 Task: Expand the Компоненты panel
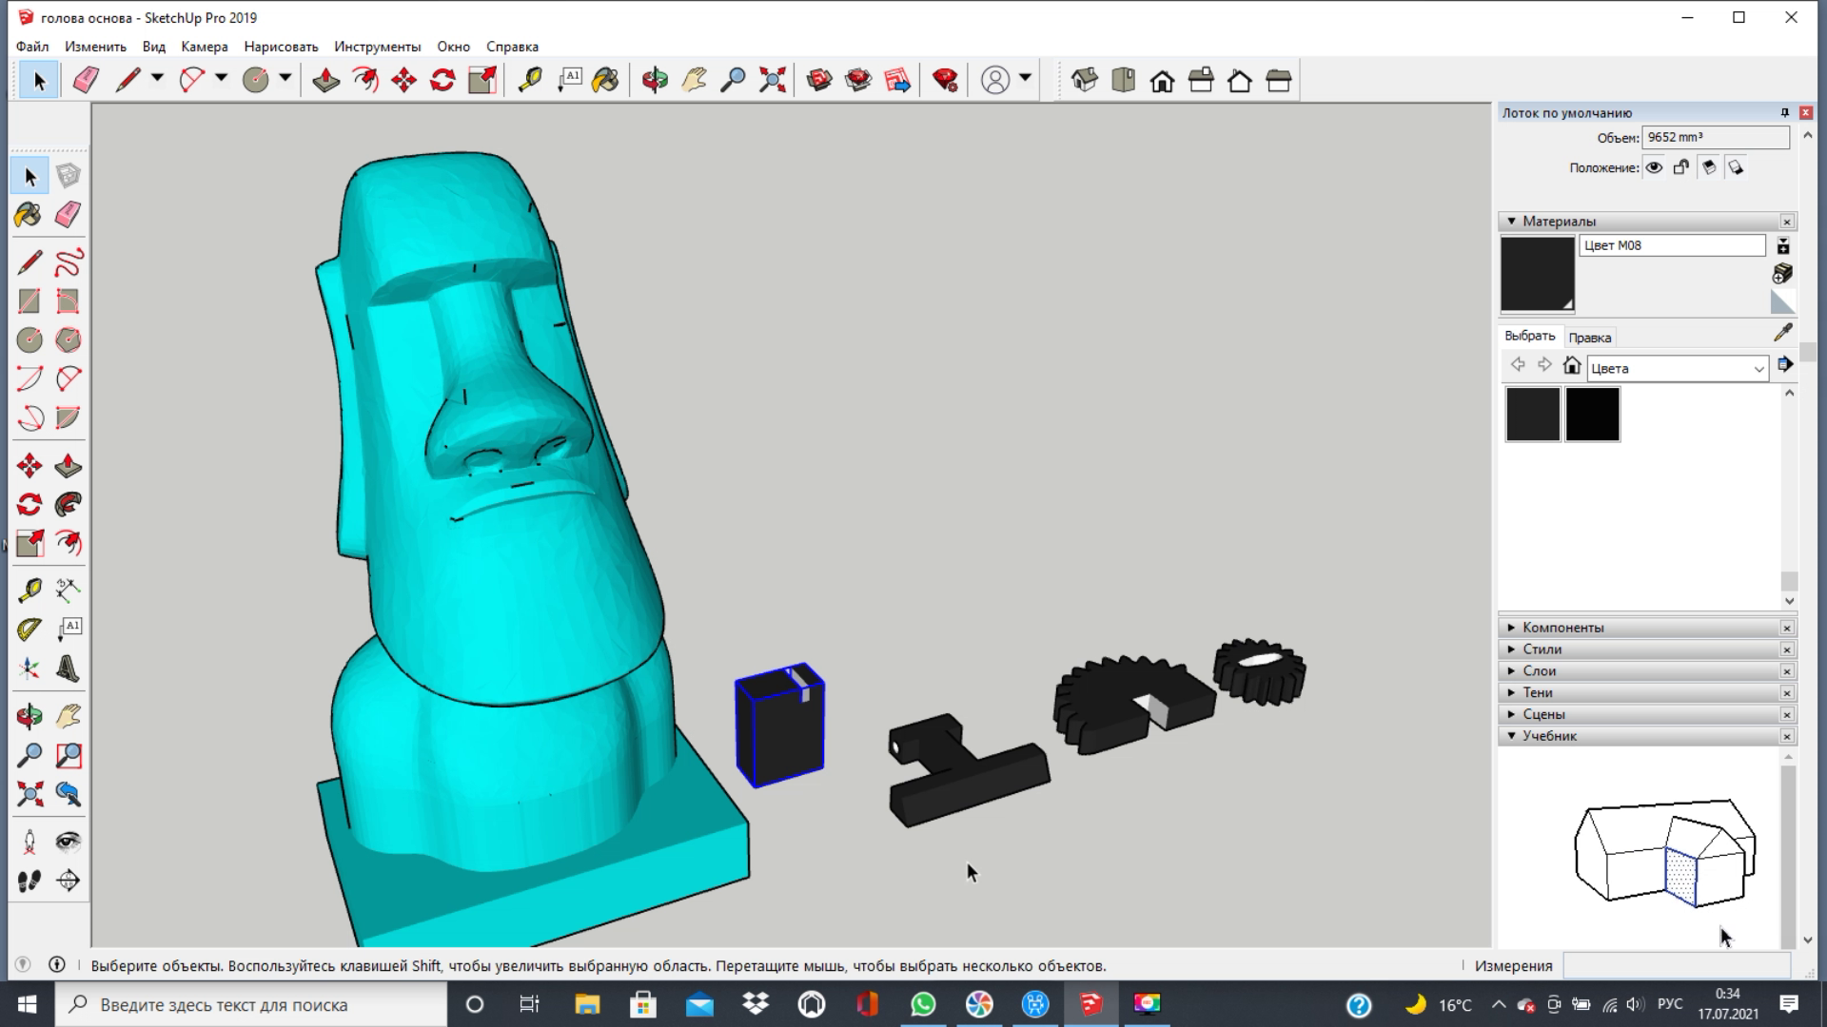click(x=1511, y=628)
